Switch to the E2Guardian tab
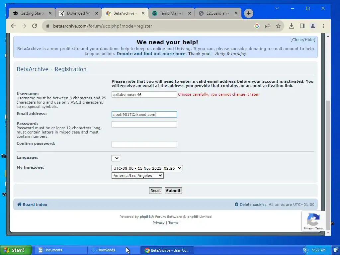 click(x=218, y=13)
